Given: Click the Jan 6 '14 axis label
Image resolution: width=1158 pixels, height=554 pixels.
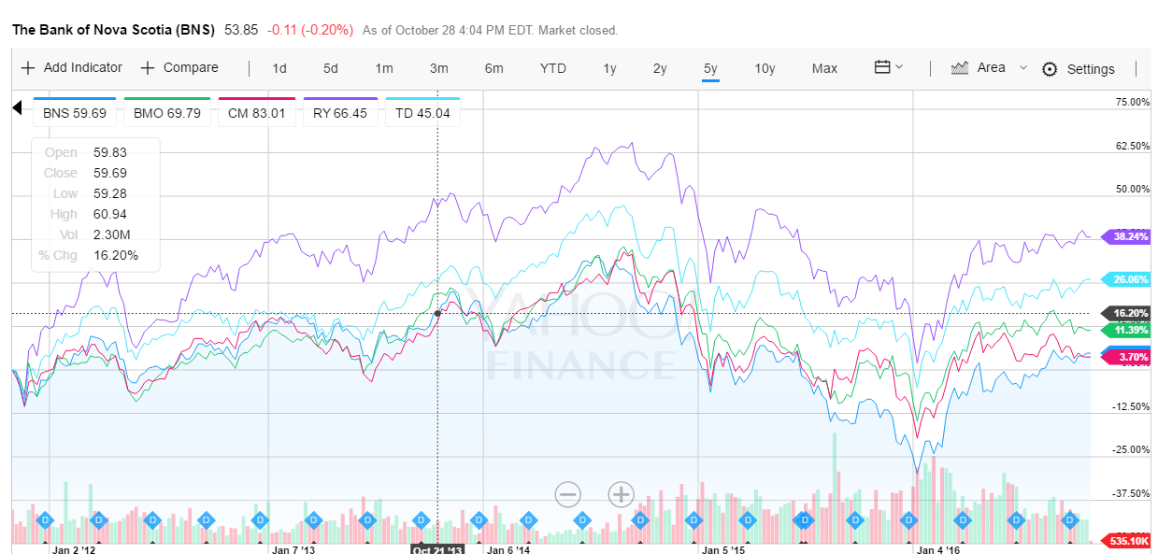Looking at the screenshot, I should [508, 549].
